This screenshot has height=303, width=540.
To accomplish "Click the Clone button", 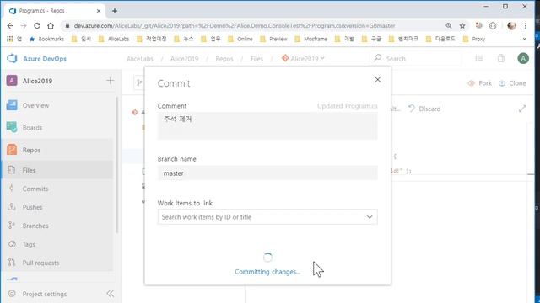I will tap(512, 83).
